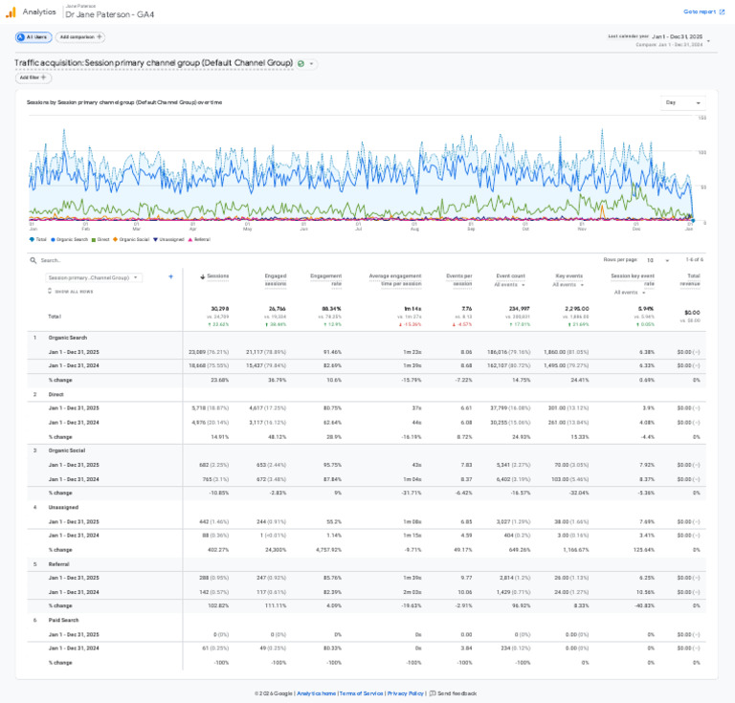Click the Direct row label
The width and height of the screenshot is (735, 703).
tap(56, 394)
